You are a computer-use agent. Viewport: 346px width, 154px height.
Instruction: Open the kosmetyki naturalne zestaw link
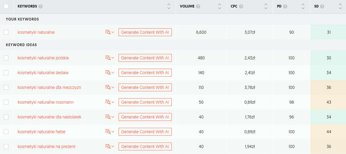(x=43, y=73)
